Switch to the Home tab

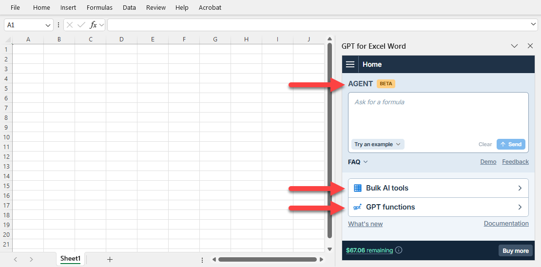click(x=41, y=7)
